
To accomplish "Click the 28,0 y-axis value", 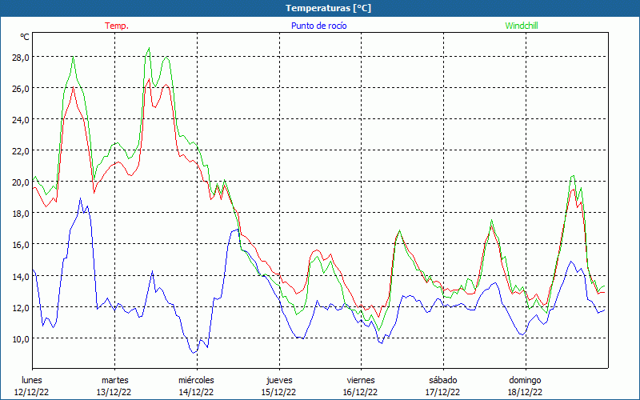I will 21,57.
